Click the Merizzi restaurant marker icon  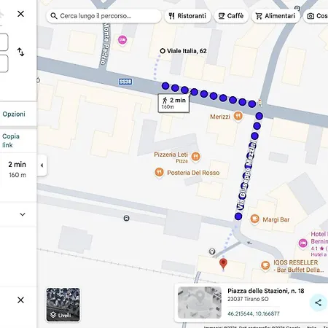(238, 116)
